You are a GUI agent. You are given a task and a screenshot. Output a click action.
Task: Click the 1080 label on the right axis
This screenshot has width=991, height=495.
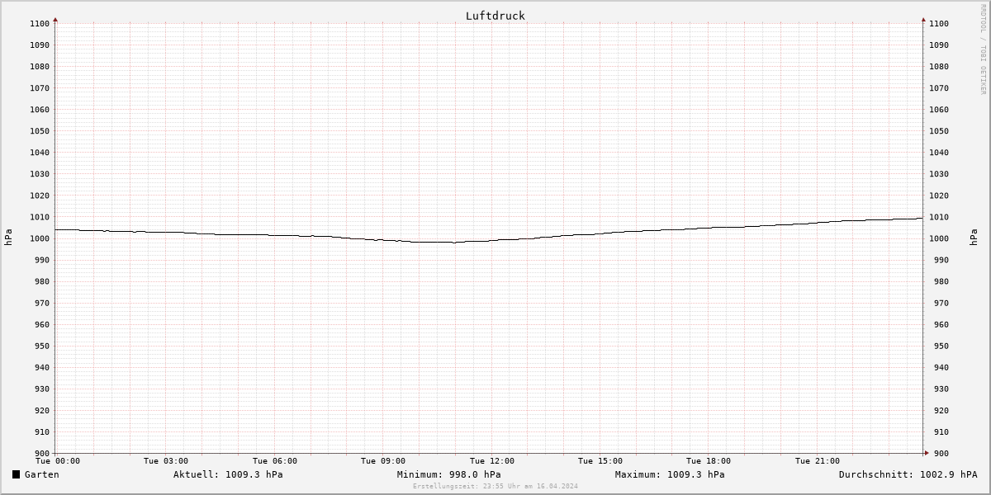coord(939,67)
